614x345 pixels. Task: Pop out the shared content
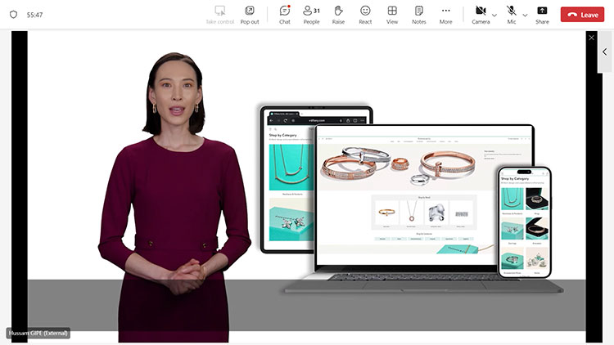tap(249, 14)
